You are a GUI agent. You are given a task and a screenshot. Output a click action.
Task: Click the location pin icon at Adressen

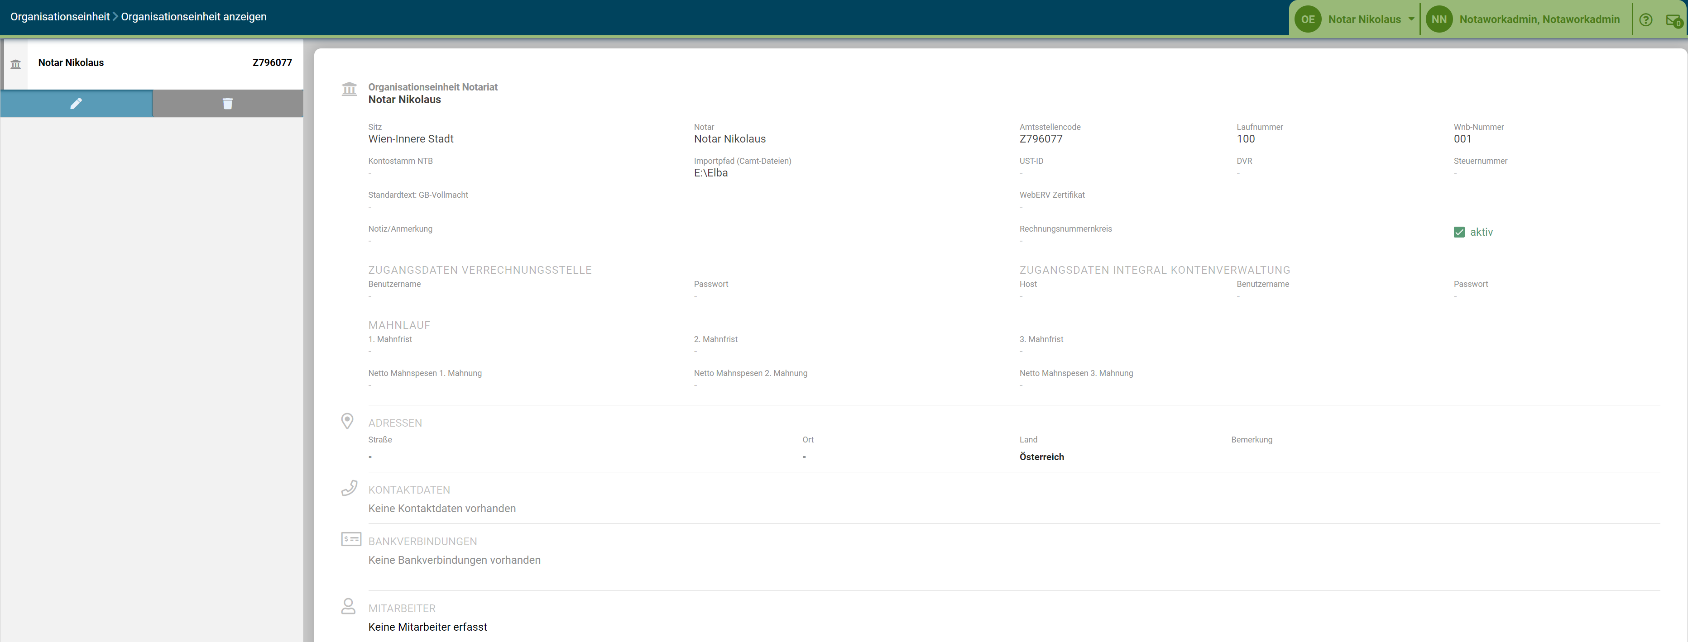pos(347,421)
